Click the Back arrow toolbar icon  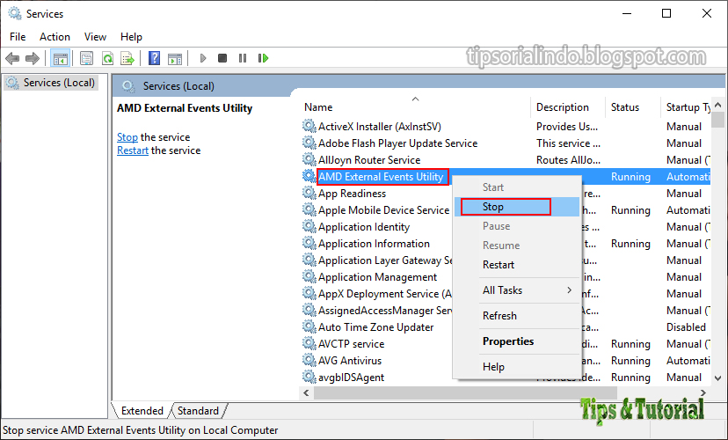(12, 59)
